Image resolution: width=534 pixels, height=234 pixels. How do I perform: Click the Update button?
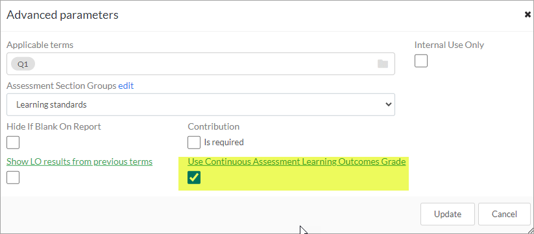point(448,215)
